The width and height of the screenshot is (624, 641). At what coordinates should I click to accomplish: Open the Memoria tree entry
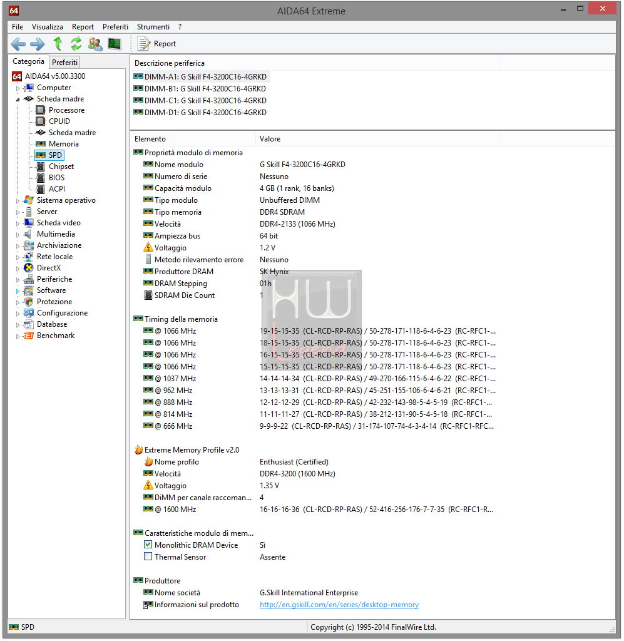(x=64, y=144)
